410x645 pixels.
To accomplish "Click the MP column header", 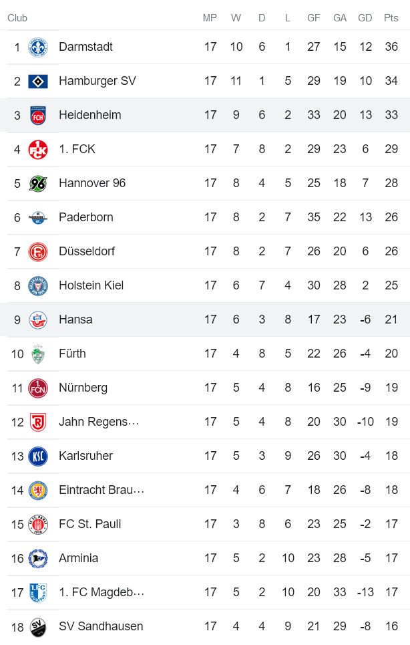I will [x=210, y=18].
